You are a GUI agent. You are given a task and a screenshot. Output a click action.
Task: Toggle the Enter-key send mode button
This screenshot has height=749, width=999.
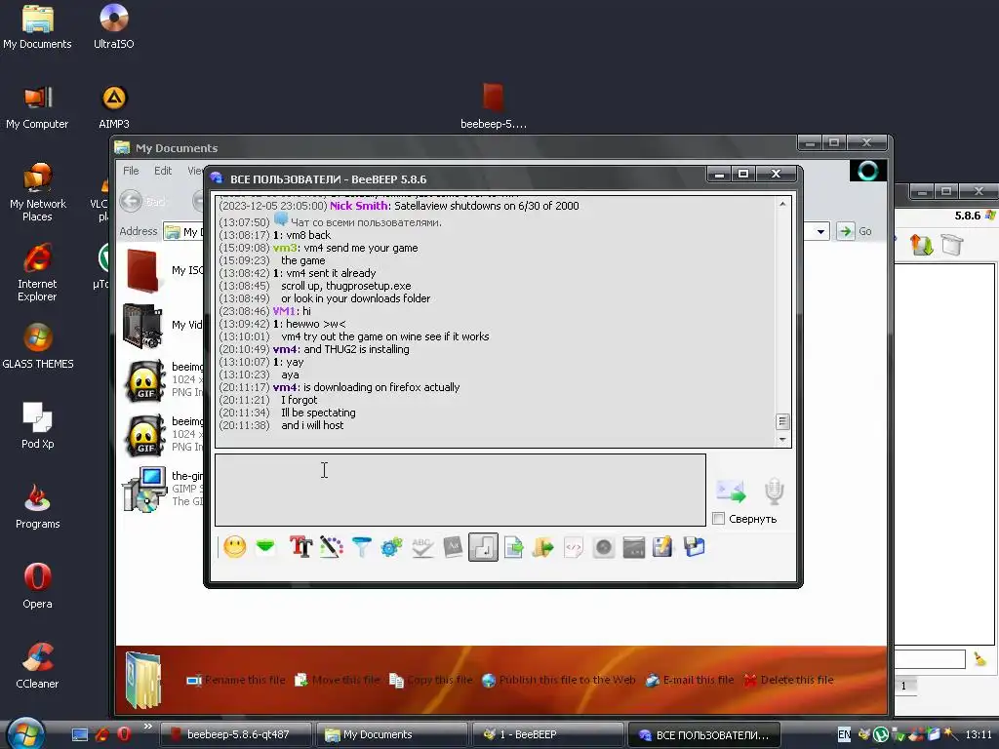pos(483,547)
